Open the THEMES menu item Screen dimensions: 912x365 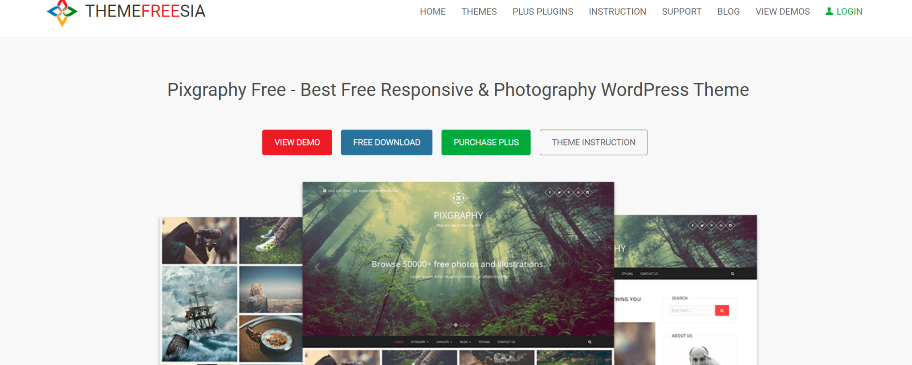(479, 12)
